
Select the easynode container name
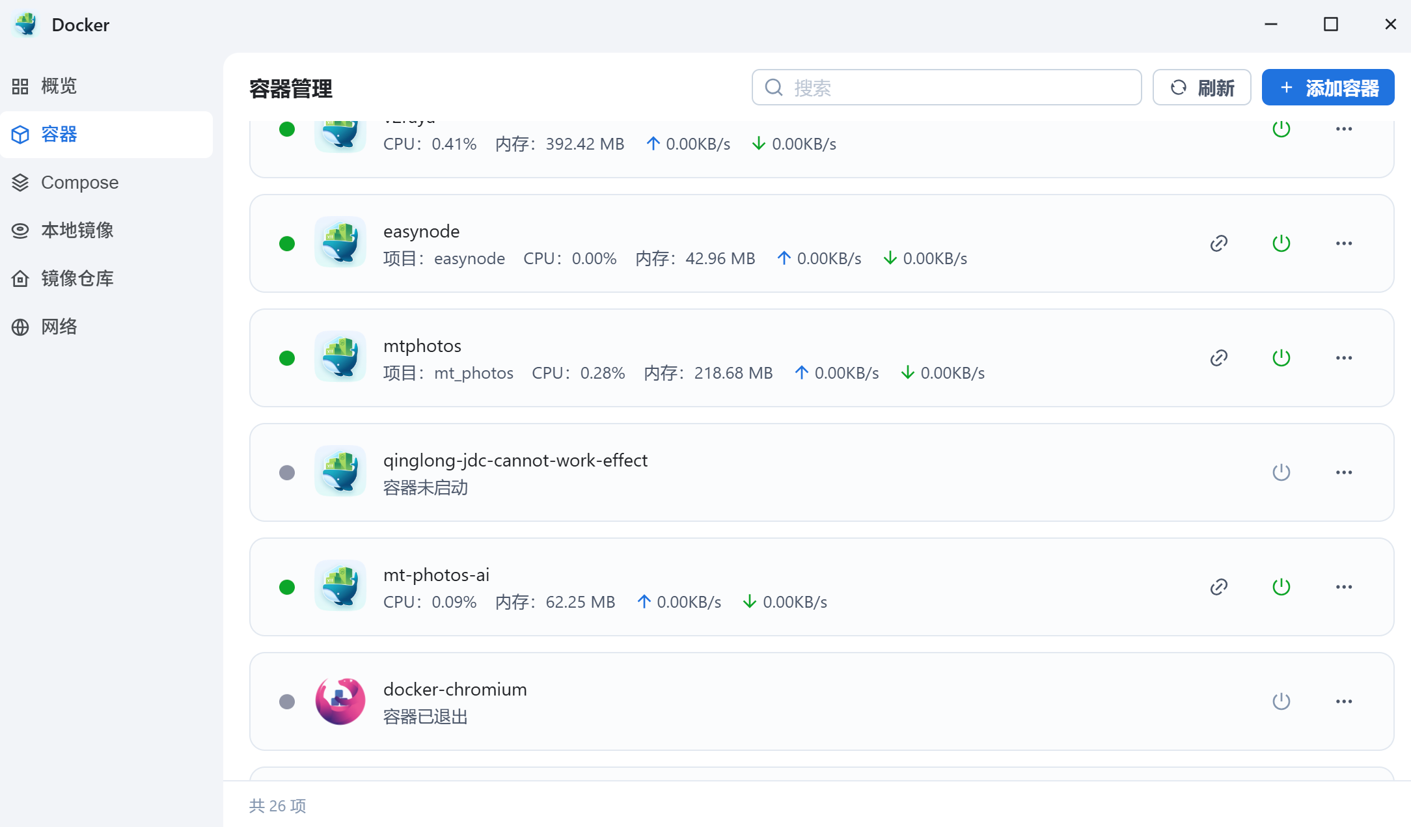pyautogui.click(x=421, y=232)
